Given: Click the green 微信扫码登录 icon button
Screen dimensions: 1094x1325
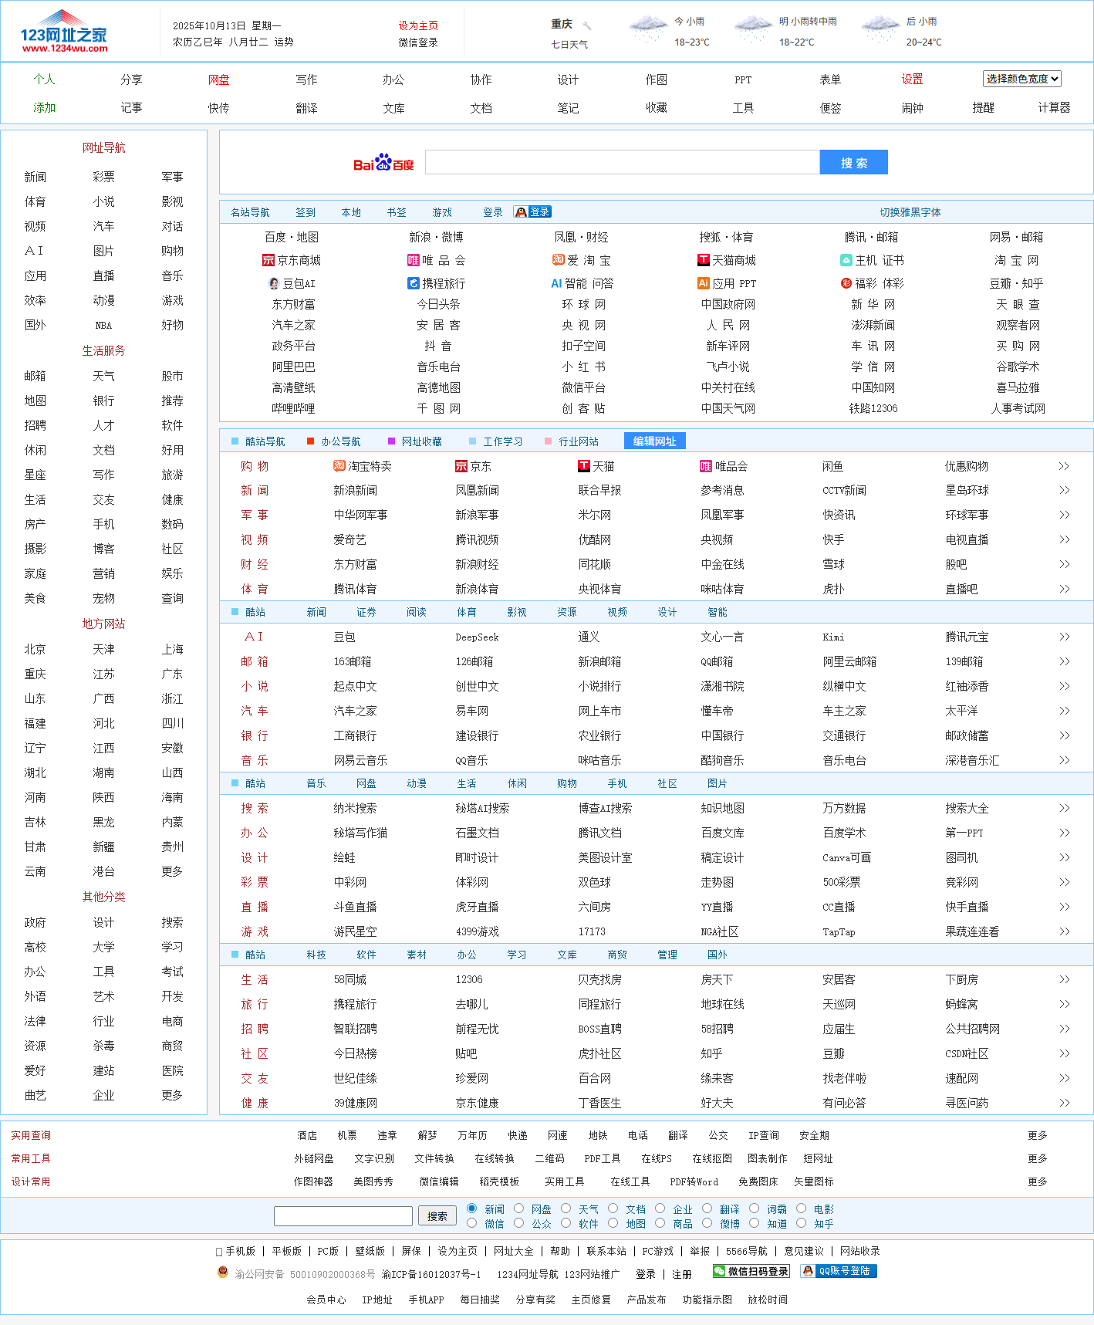Looking at the screenshot, I should 751,1271.
